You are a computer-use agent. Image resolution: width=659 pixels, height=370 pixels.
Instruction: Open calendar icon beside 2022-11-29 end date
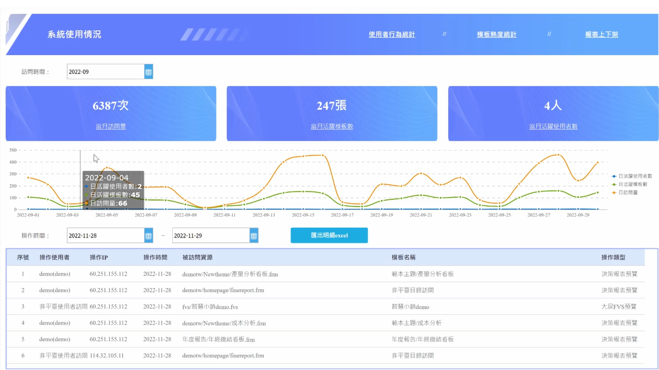(x=254, y=236)
